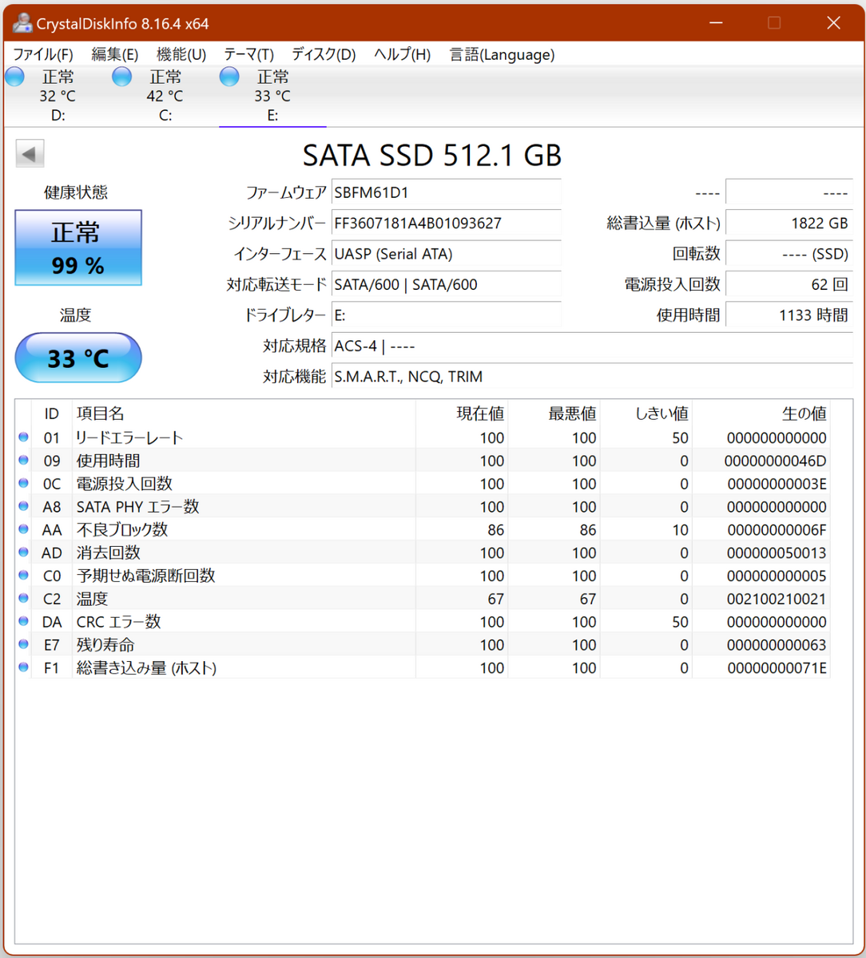
Task: Click status dot for ID F1 row
Action: tap(23, 667)
